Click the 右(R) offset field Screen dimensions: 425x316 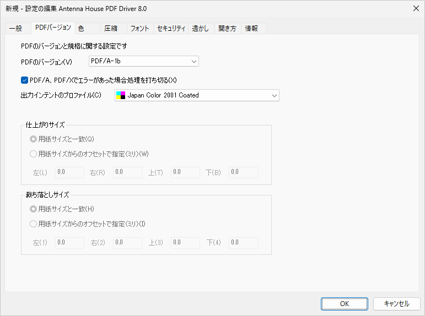(x=128, y=172)
